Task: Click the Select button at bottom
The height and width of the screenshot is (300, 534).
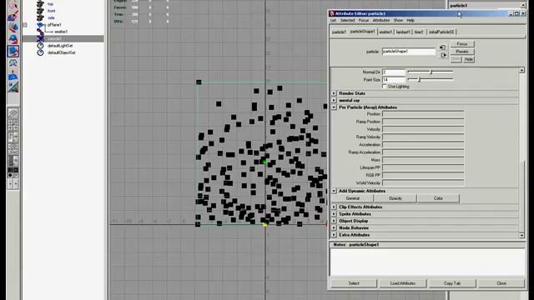Action: 354,283
